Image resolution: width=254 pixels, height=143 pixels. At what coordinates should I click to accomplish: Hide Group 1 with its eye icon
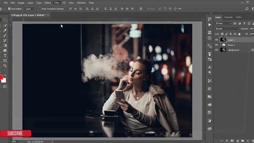click(x=217, y=45)
